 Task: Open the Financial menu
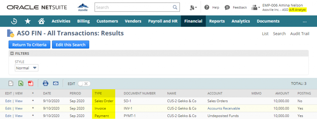pos(193,21)
